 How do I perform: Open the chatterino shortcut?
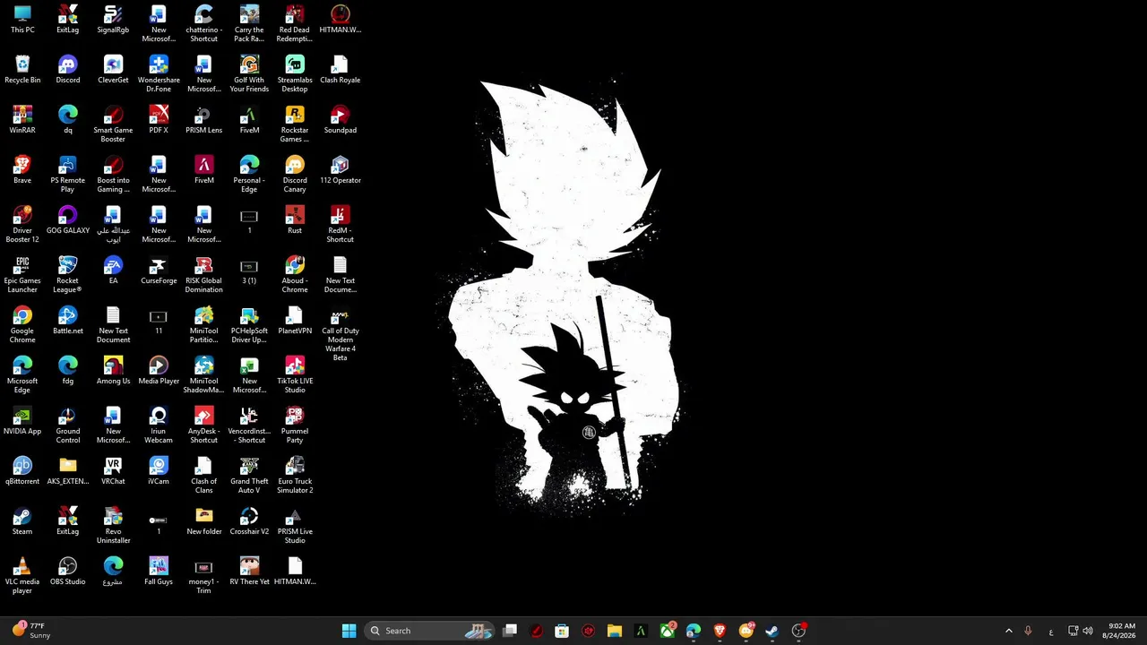pyautogui.click(x=203, y=24)
